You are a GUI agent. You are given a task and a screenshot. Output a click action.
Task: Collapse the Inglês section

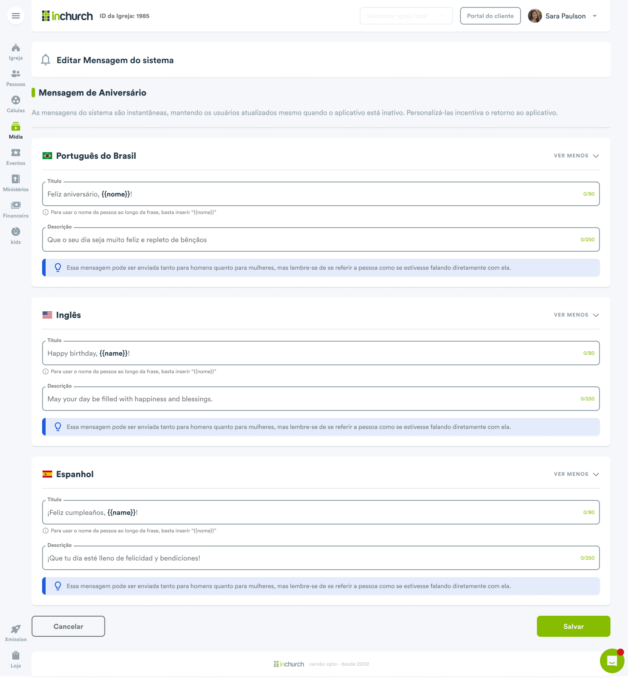tap(576, 315)
